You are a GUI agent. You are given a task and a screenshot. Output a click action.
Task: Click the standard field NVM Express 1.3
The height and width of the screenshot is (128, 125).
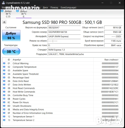click(x=85, y=50)
